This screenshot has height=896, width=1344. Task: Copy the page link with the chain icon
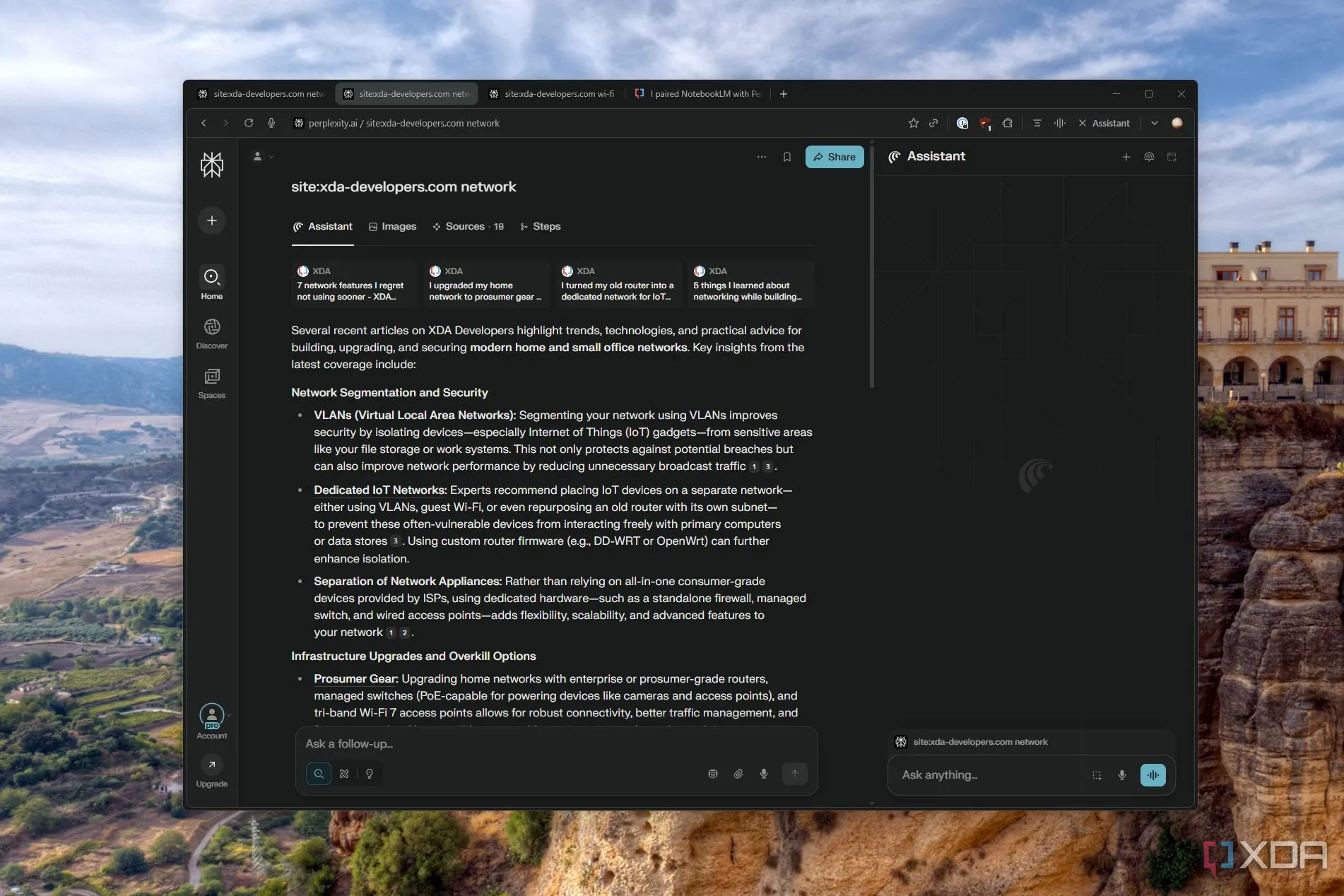pos(933,123)
